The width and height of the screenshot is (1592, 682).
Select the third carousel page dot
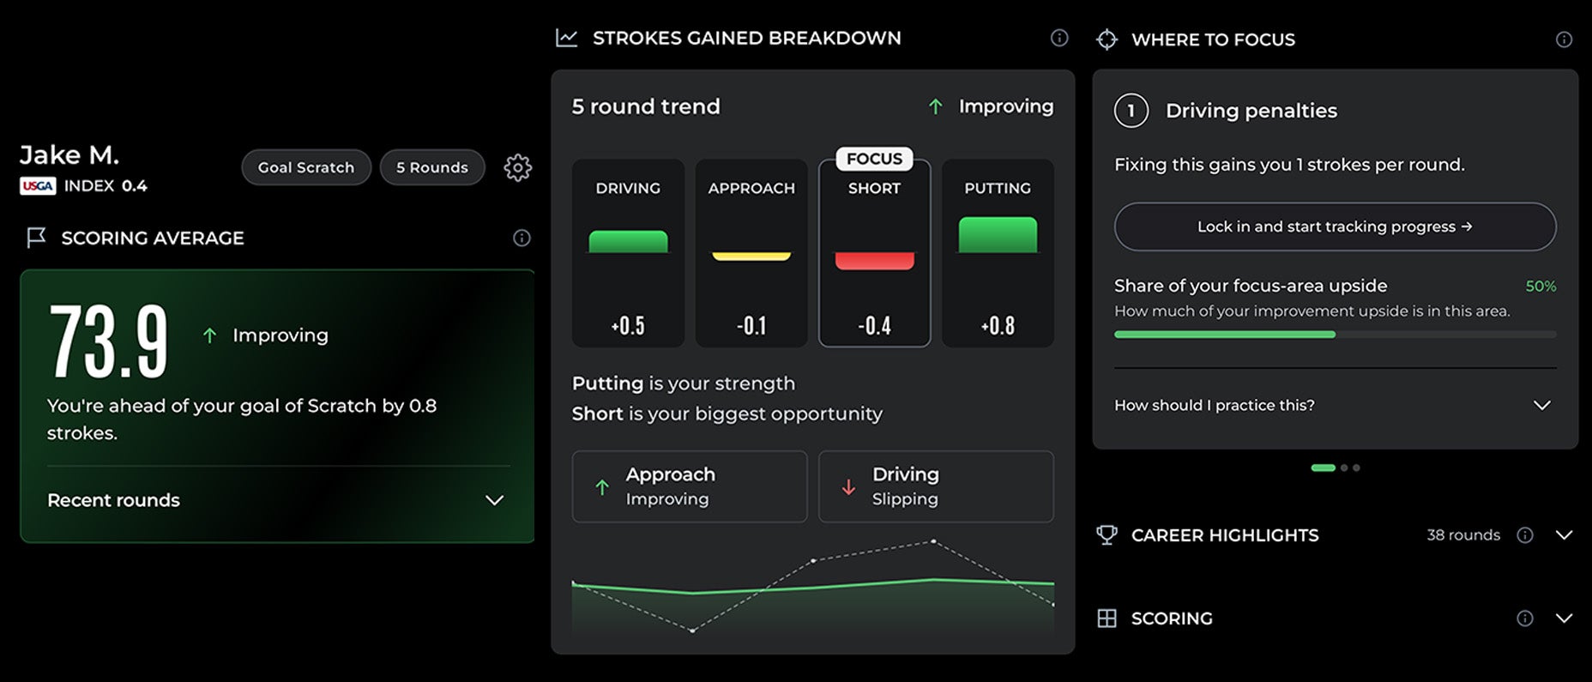[x=1356, y=468]
